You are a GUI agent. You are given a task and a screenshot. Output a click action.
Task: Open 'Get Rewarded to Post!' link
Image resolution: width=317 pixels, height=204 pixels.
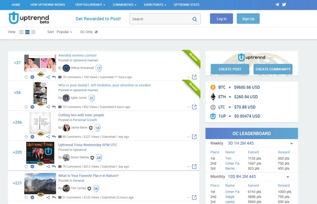pyautogui.click(x=98, y=19)
